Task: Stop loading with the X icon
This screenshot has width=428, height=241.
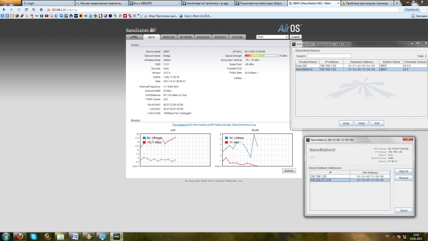Action: coord(18,10)
